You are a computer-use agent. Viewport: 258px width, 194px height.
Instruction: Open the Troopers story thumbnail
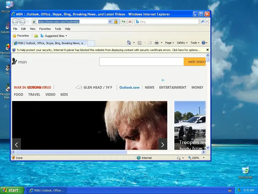[190, 125]
